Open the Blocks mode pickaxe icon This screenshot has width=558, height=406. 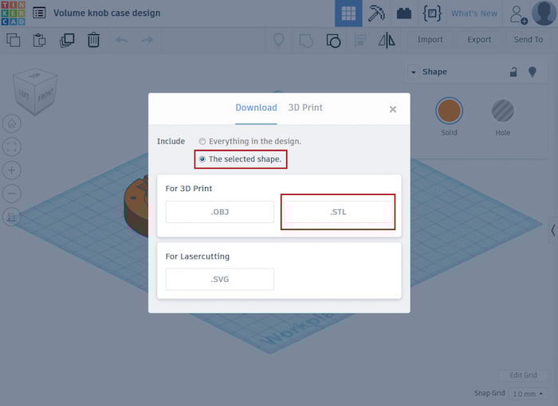[x=376, y=14]
